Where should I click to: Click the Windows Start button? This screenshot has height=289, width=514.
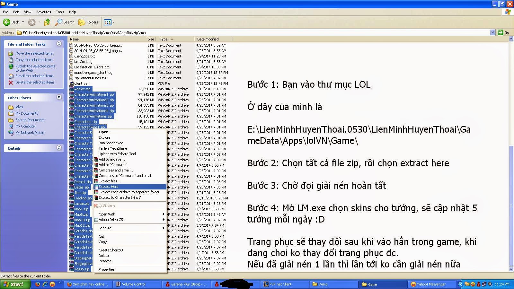(x=15, y=284)
